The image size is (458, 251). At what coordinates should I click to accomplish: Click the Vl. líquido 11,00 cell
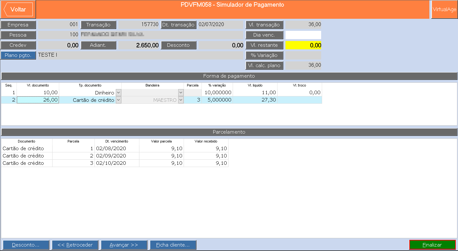255,93
